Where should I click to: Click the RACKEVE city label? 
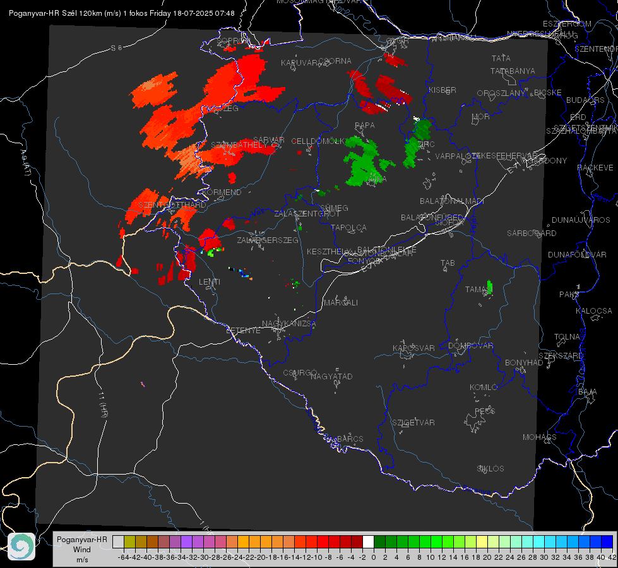(x=595, y=168)
